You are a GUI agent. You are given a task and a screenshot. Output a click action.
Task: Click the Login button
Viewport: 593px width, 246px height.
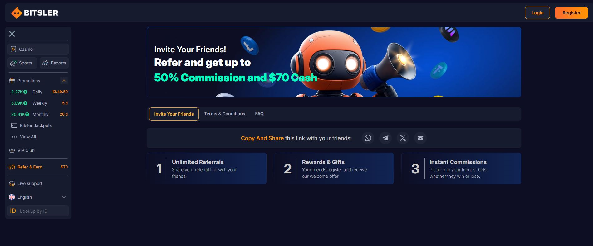537,13
